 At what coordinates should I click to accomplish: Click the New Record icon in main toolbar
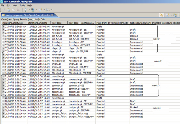click(40, 10)
